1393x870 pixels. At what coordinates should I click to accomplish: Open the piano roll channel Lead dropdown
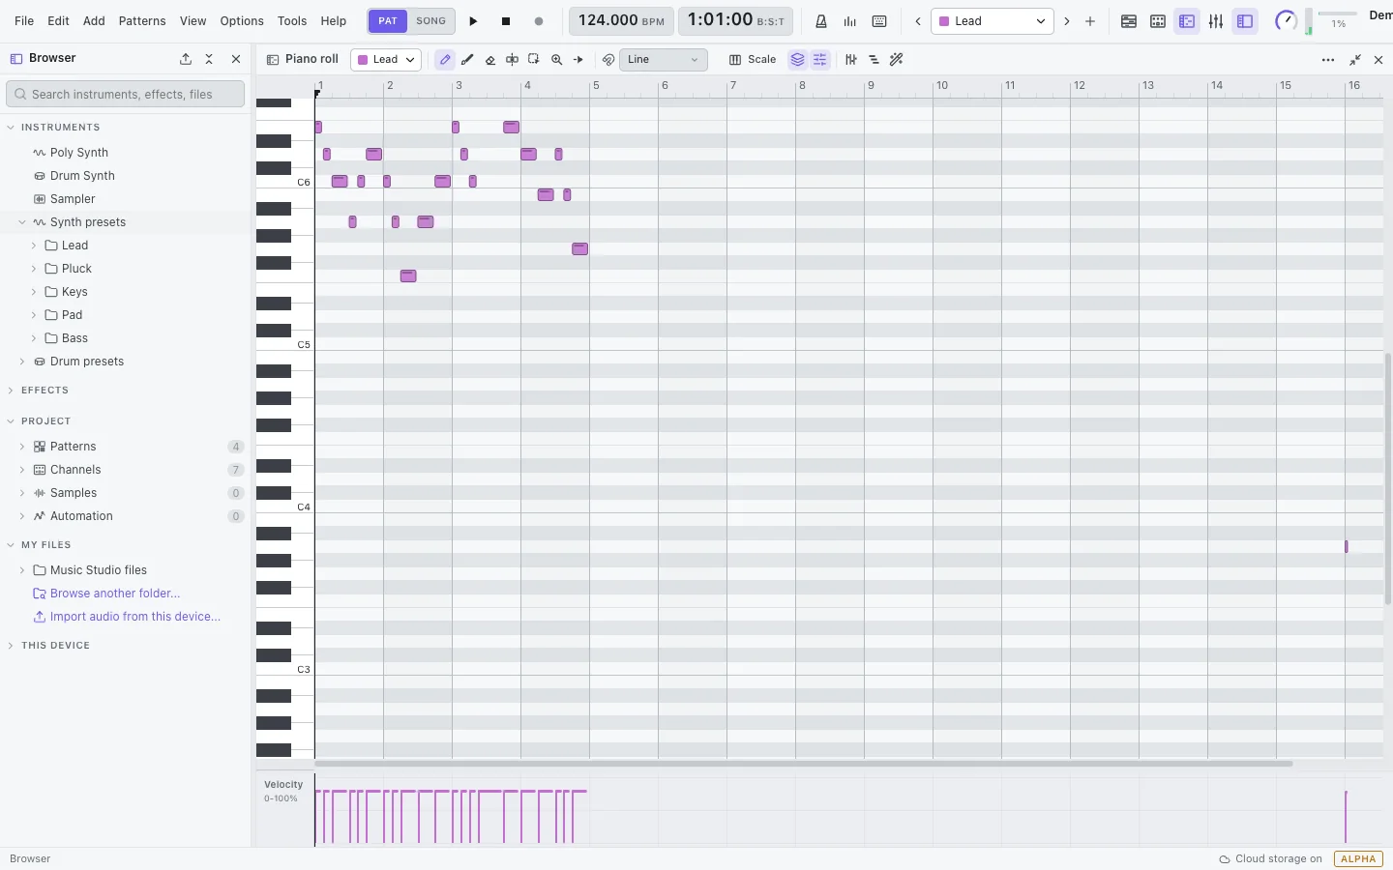tap(386, 60)
